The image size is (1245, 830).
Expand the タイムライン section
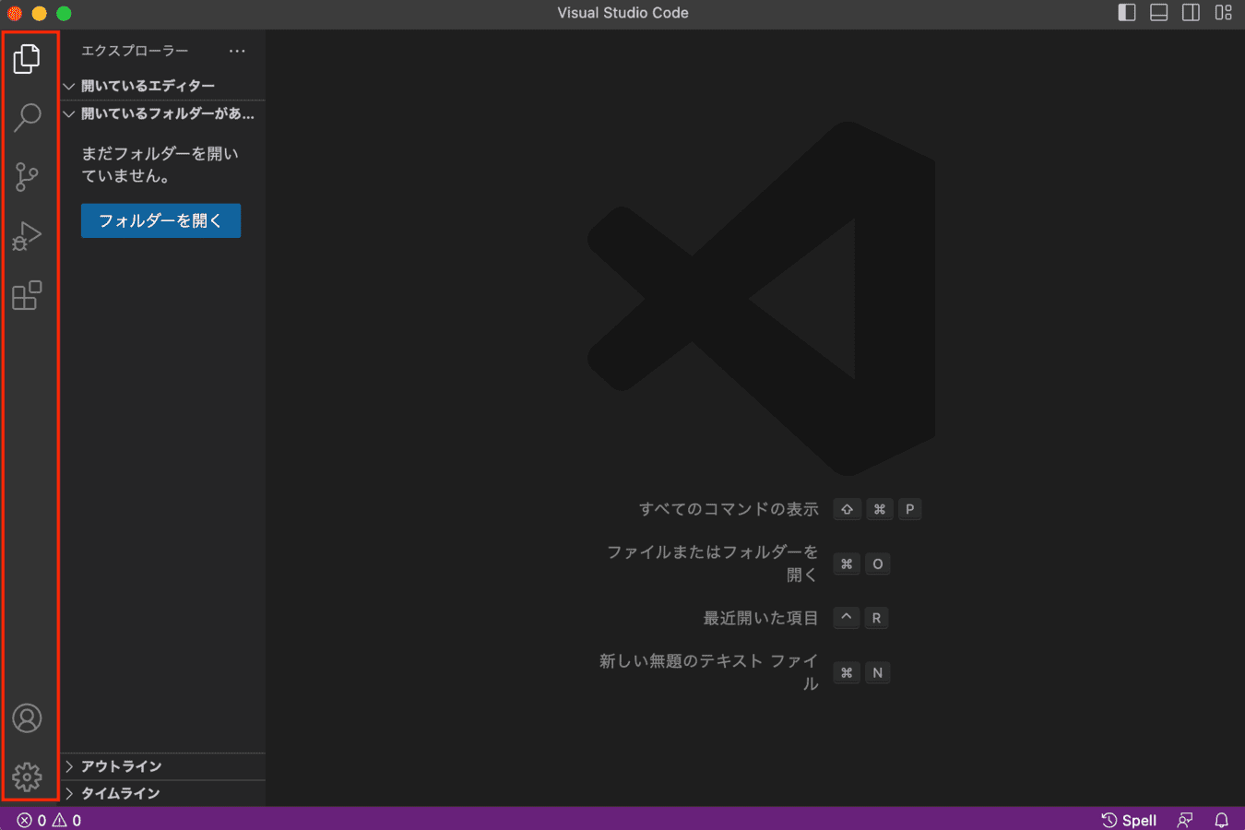[x=163, y=793]
